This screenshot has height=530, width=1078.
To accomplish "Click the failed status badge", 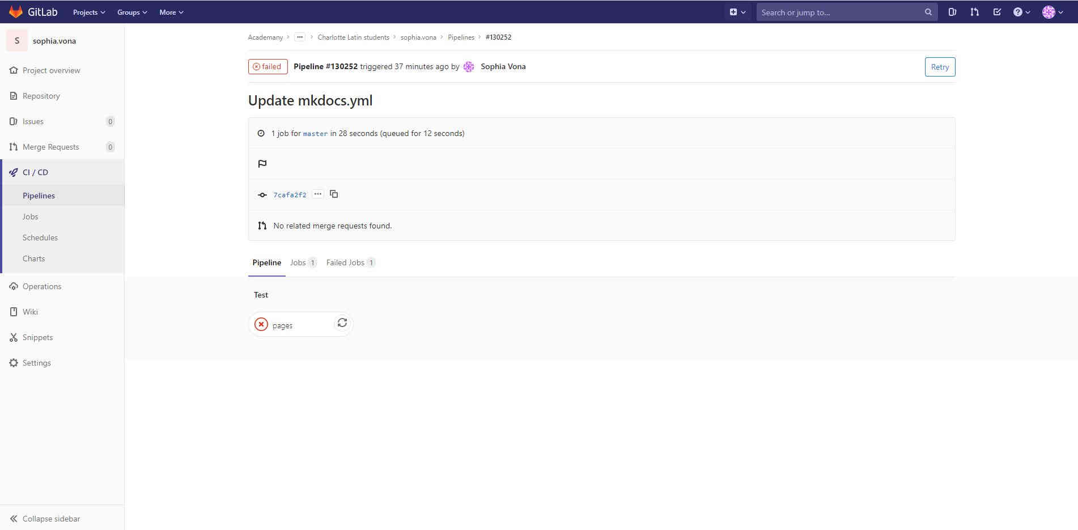I will pyautogui.click(x=268, y=67).
